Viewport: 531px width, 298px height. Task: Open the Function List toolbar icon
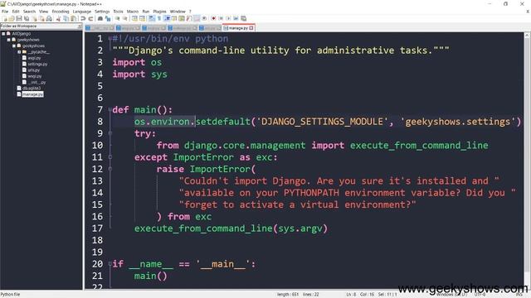click(189, 18)
